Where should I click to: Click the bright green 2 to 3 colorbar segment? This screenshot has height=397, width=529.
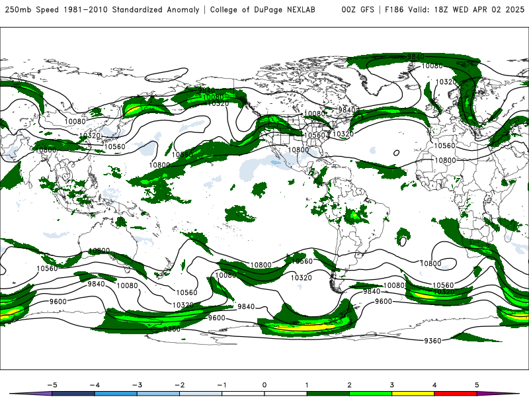[x=370, y=394]
